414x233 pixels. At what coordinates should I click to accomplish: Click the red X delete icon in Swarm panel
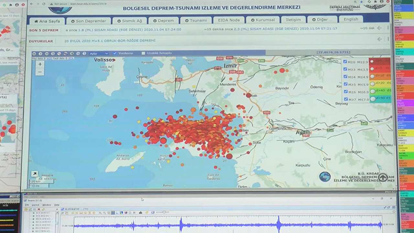(x=39, y=209)
